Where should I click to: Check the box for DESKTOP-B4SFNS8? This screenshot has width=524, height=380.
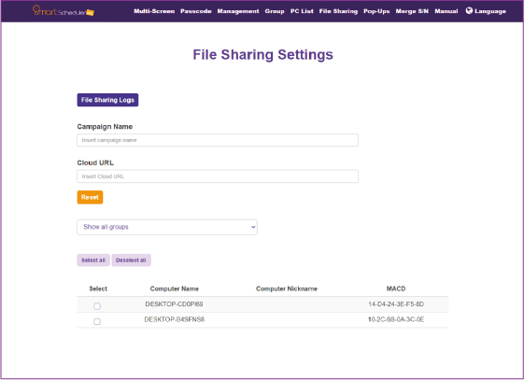97,321
